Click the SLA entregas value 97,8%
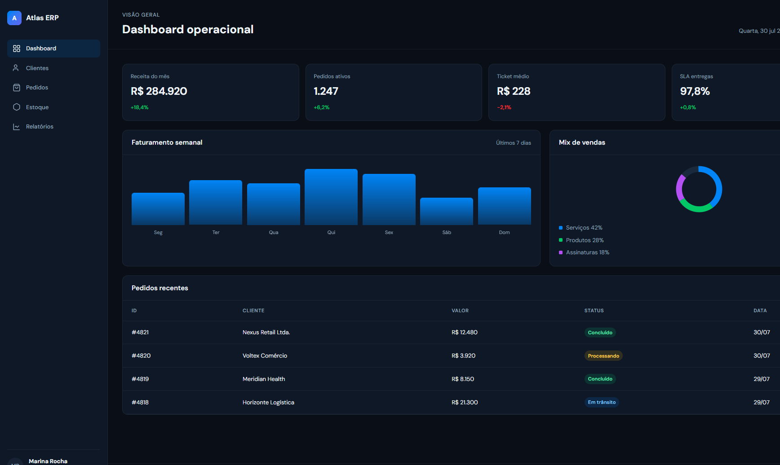Screen dimensions: 780x465 (695, 91)
